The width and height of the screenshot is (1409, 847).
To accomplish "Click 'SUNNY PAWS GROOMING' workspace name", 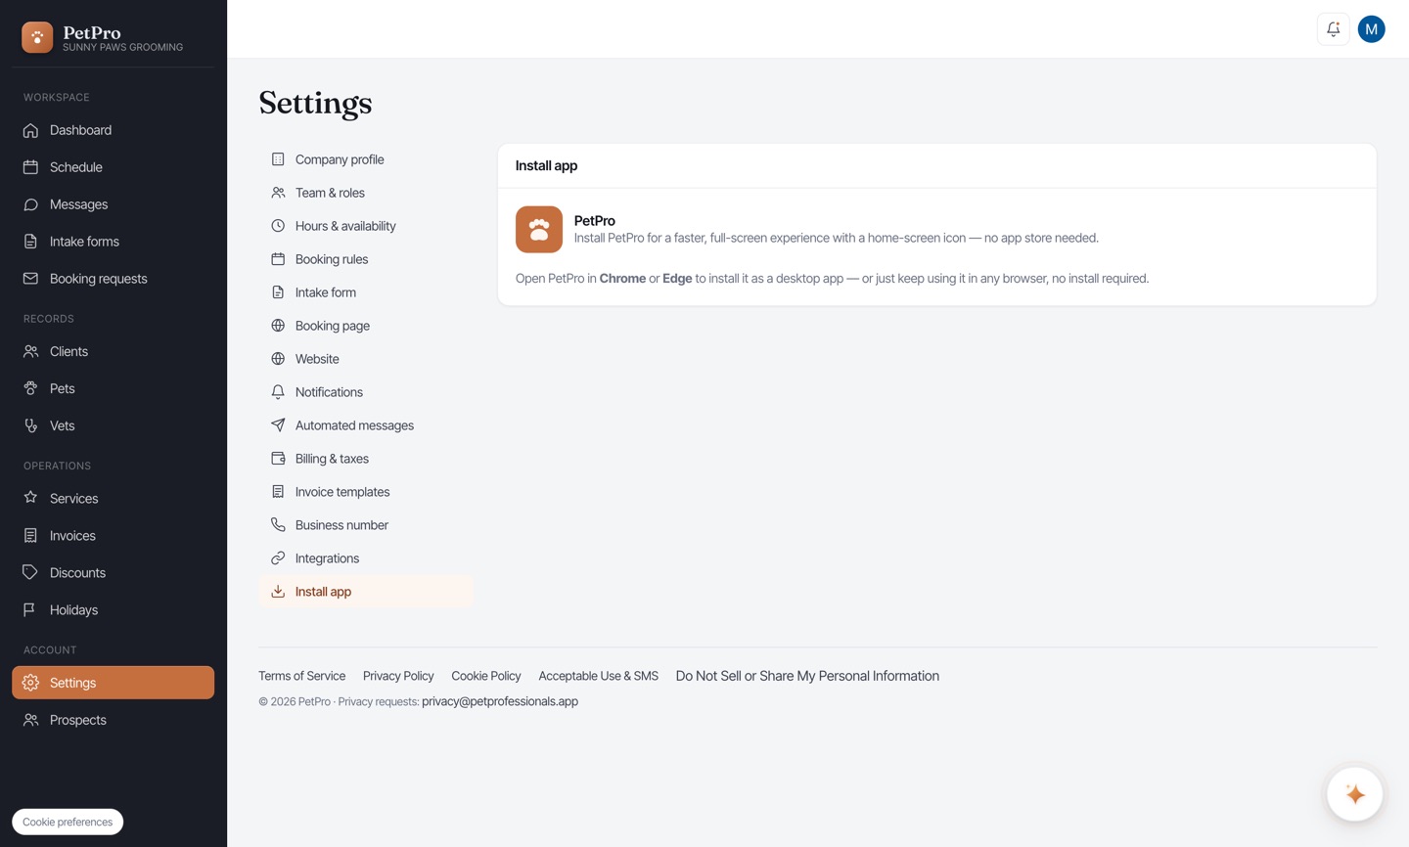I will click(x=122, y=47).
